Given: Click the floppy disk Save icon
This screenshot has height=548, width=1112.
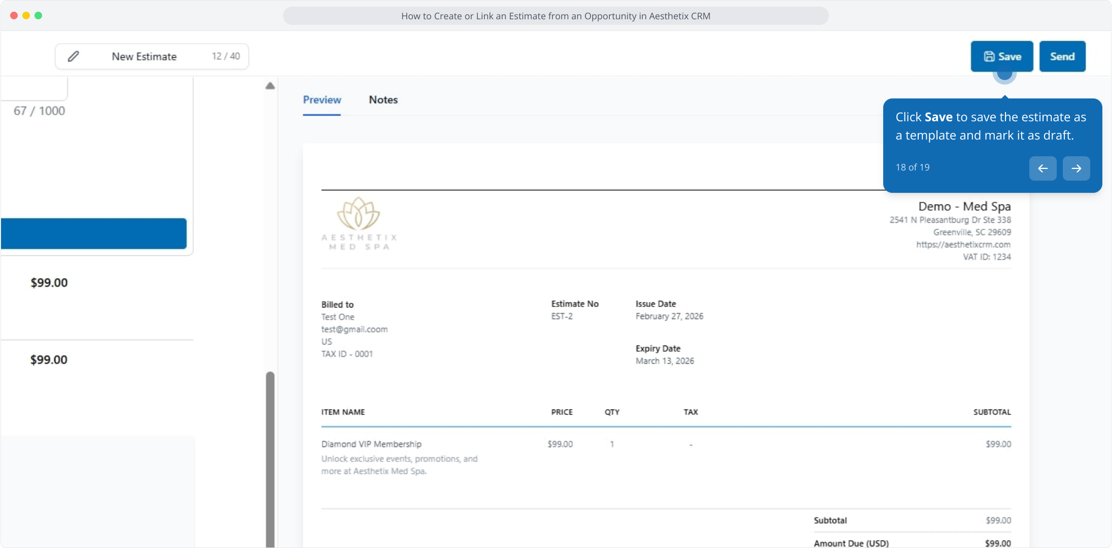Looking at the screenshot, I should [x=989, y=56].
